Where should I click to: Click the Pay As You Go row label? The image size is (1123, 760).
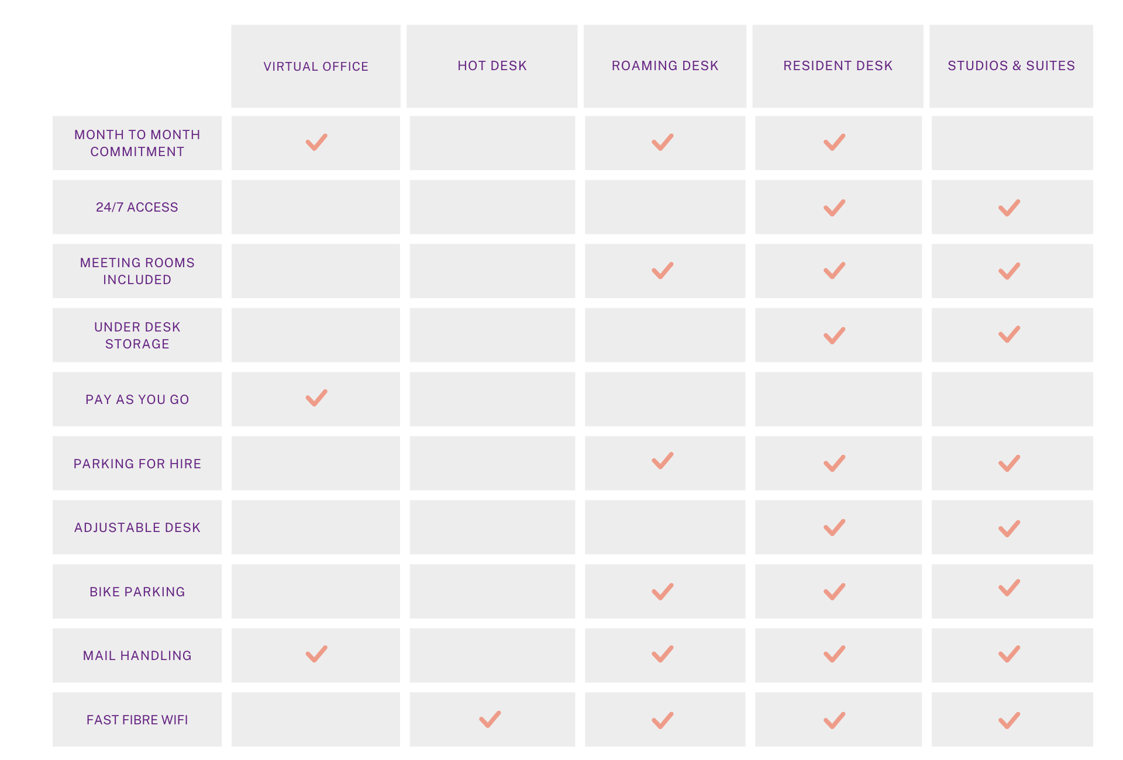pos(137,399)
